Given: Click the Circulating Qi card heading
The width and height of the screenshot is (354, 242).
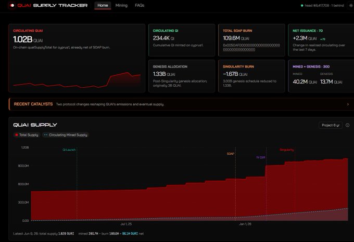Looking at the screenshot, I should pos(166,31).
